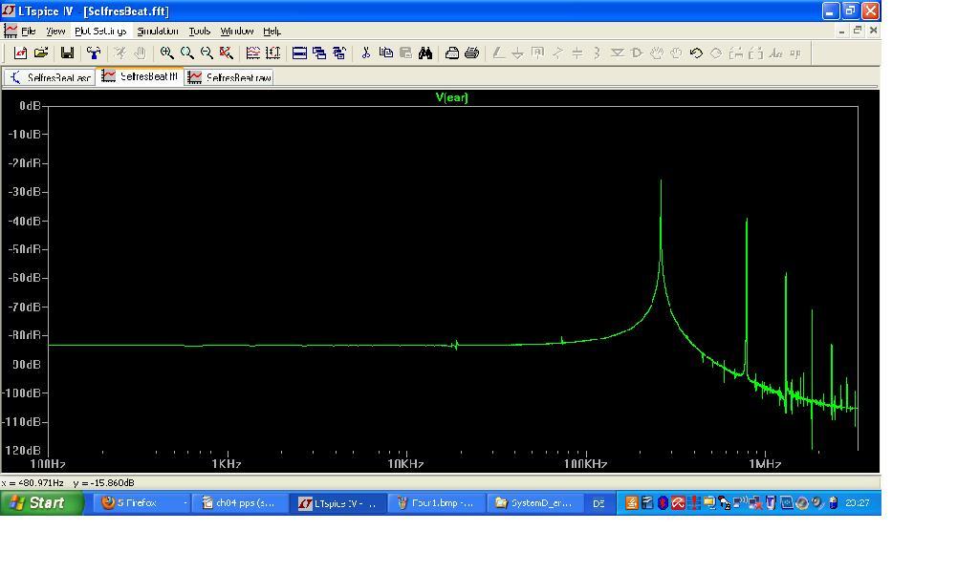
Task: Click the Cut scissors icon
Action: pos(366,53)
